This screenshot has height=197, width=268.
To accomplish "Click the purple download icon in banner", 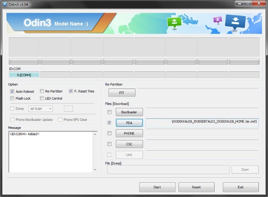I will (x=218, y=20).
